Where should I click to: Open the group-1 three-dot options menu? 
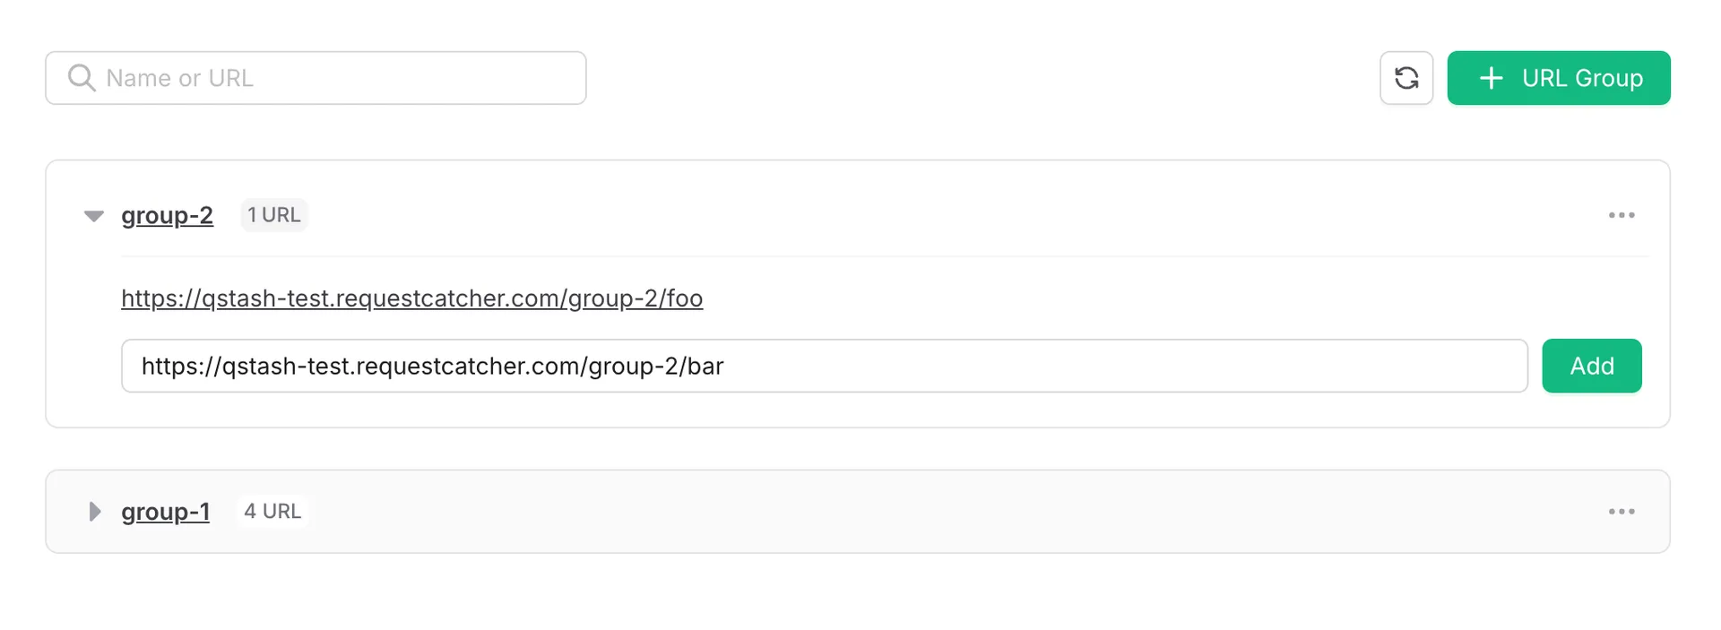(1622, 512)
